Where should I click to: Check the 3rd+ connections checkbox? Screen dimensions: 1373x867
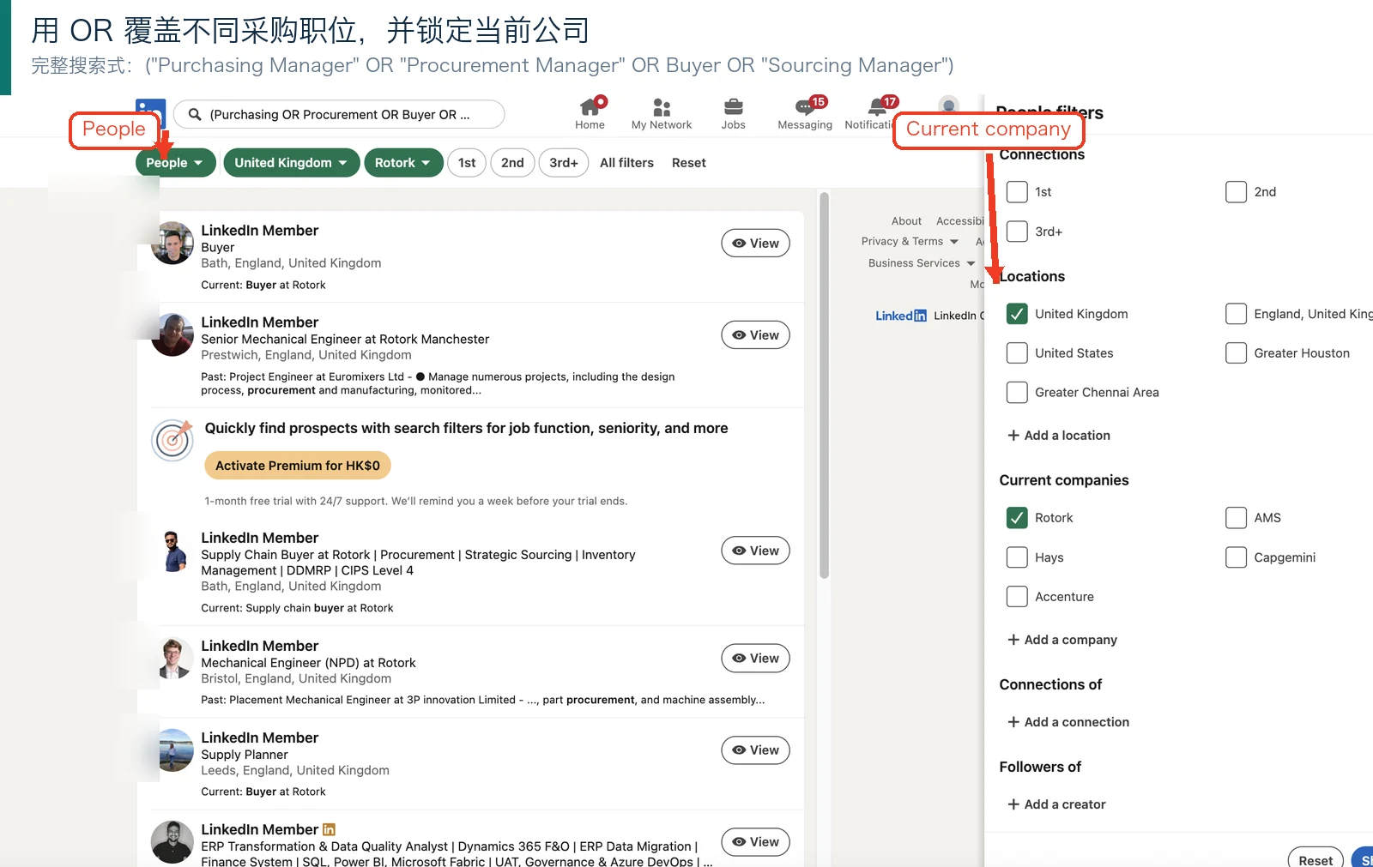pos(1017,232)
